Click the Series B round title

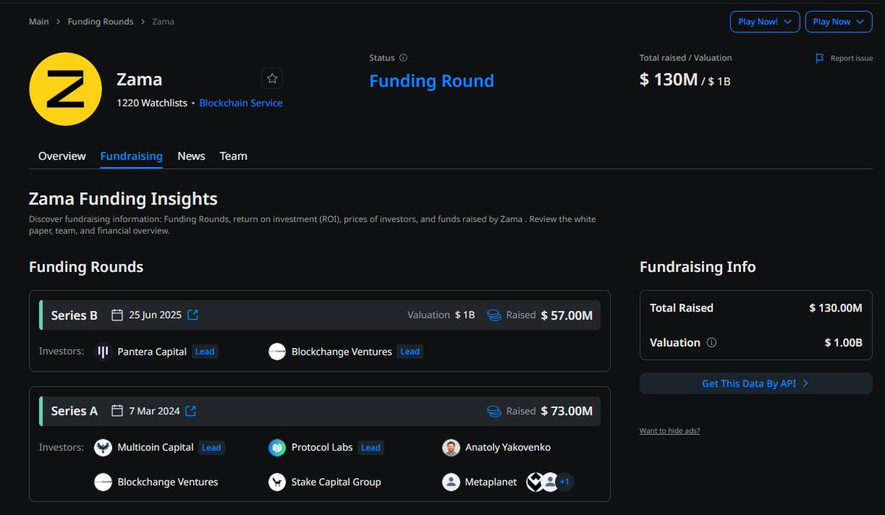(74, 315)
